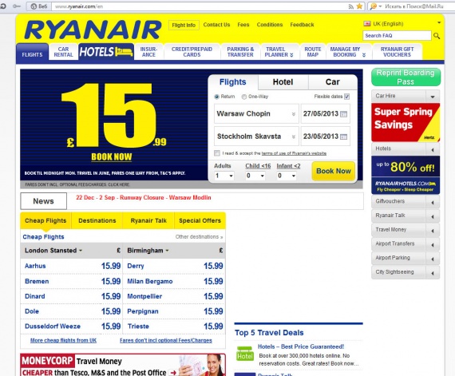
Task: Click the Search FAQ input field
Action: click(397, 36)
